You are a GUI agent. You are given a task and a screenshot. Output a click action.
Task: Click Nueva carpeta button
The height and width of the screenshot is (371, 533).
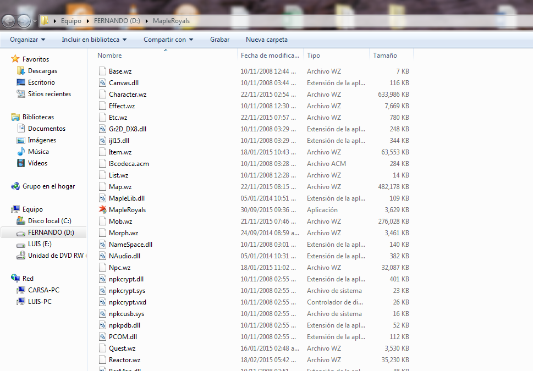click(266, 40)
